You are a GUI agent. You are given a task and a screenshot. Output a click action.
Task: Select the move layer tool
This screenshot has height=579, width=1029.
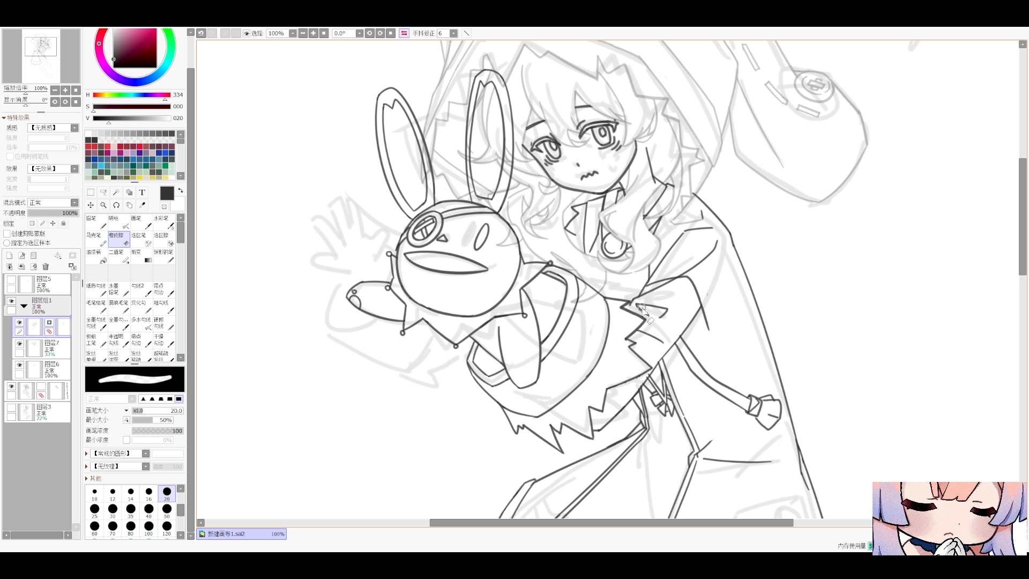click(x=91, y=205)
